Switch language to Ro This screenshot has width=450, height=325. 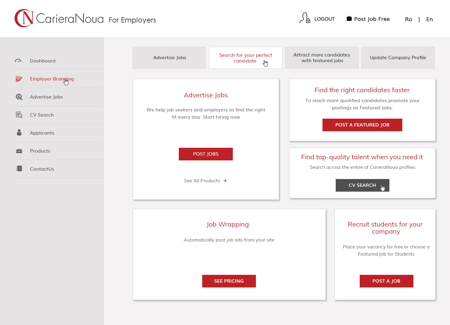409,19
